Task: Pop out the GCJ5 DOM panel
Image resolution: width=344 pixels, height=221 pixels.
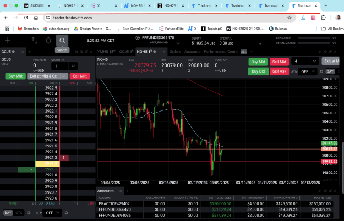Action: (x=86, y=52)
